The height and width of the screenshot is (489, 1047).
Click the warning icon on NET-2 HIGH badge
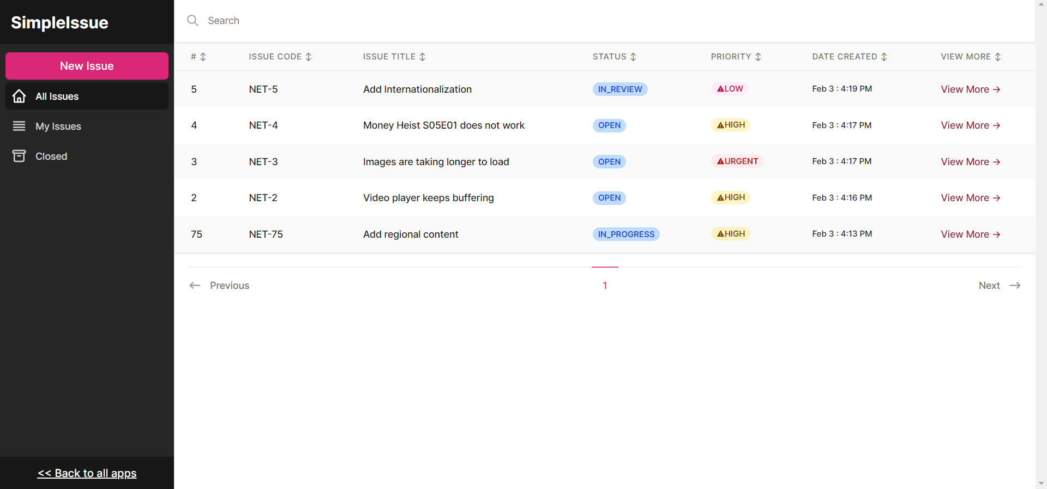(x=720, y=197)
